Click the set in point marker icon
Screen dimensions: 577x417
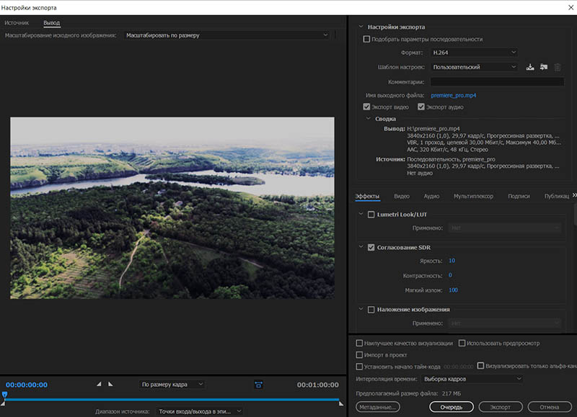99,384
